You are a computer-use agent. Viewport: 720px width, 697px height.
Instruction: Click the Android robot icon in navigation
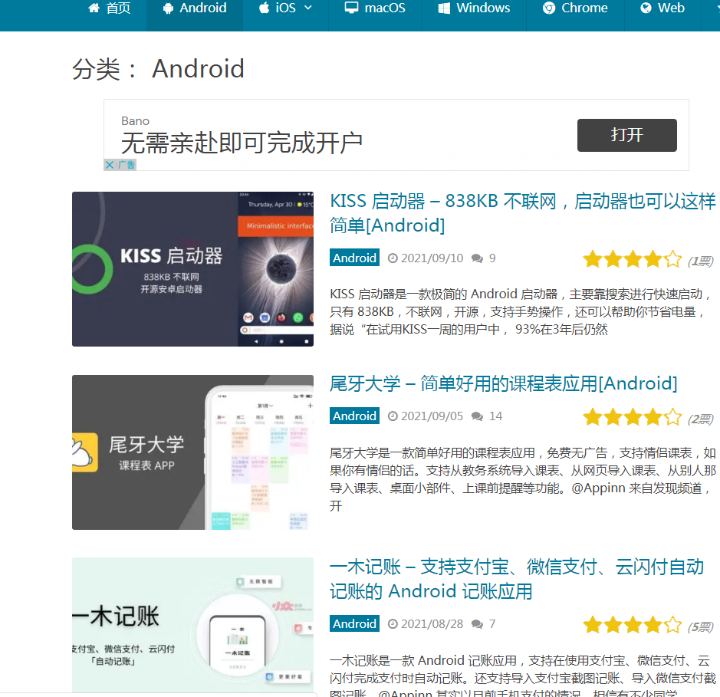coord(168,8)
